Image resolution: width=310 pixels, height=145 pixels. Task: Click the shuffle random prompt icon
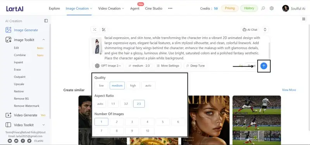(x=95, y=30)
